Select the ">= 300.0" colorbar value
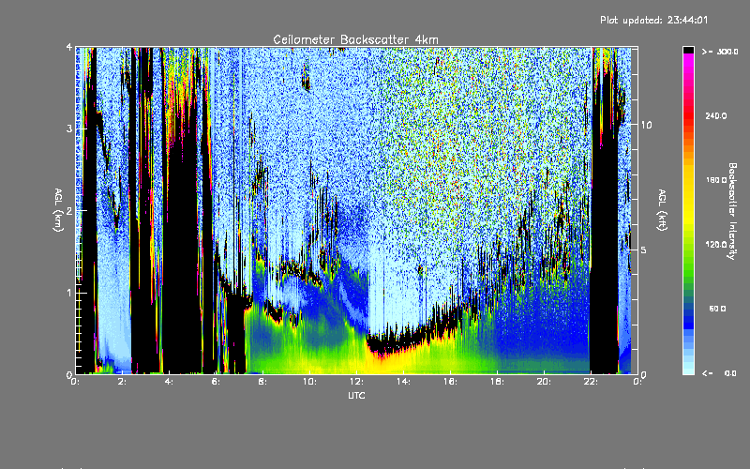750x469 pixels. click(720, 52)
